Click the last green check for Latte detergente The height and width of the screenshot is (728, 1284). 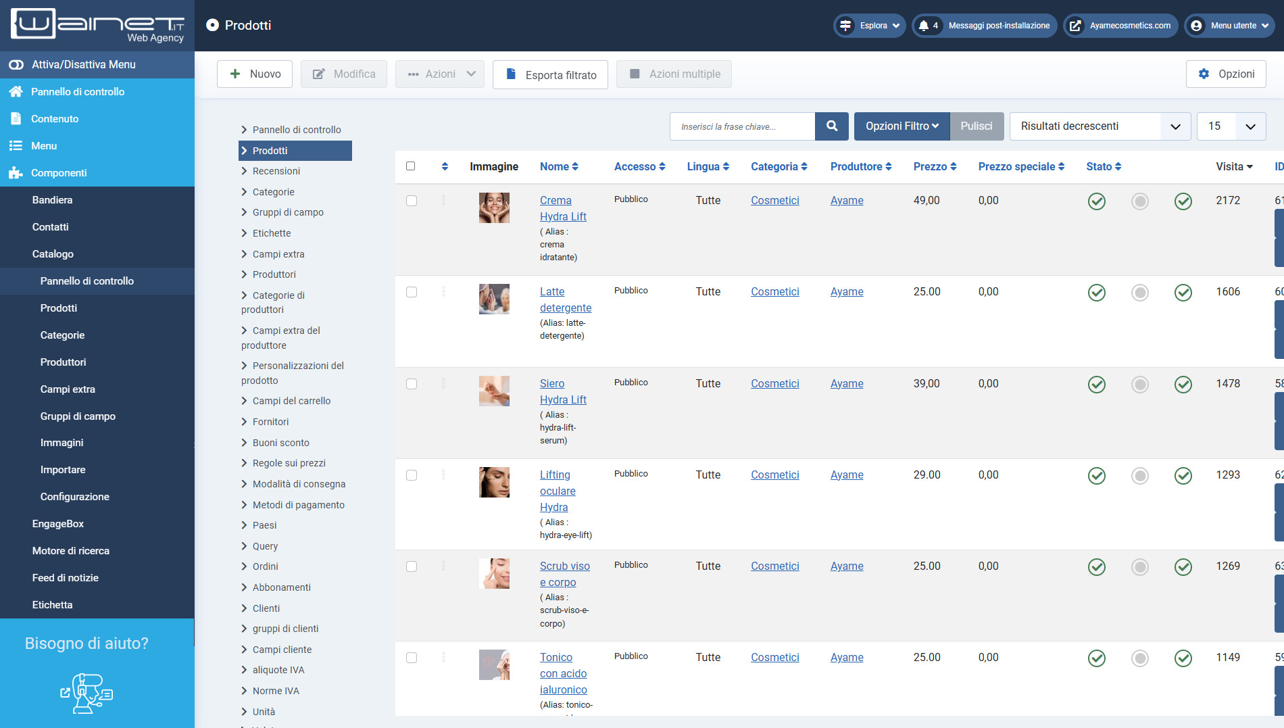click(x=1183, y=293)
